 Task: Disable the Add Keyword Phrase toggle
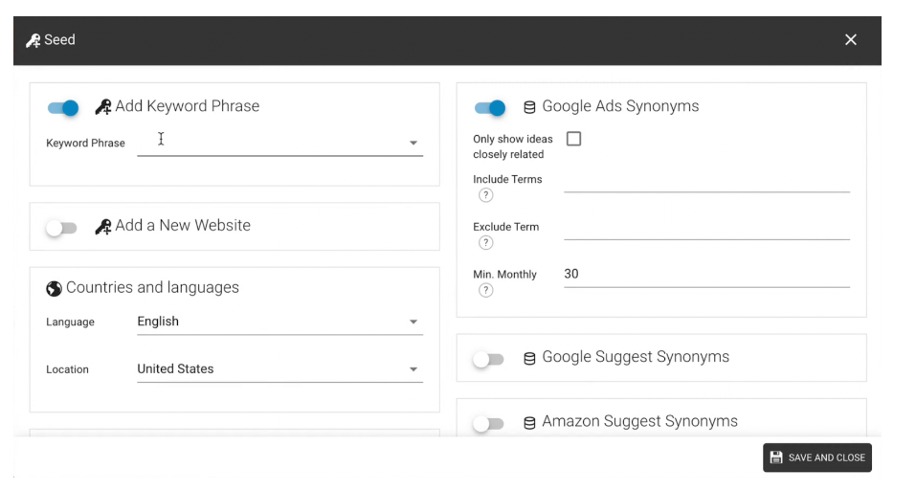(x=63, y=107)
